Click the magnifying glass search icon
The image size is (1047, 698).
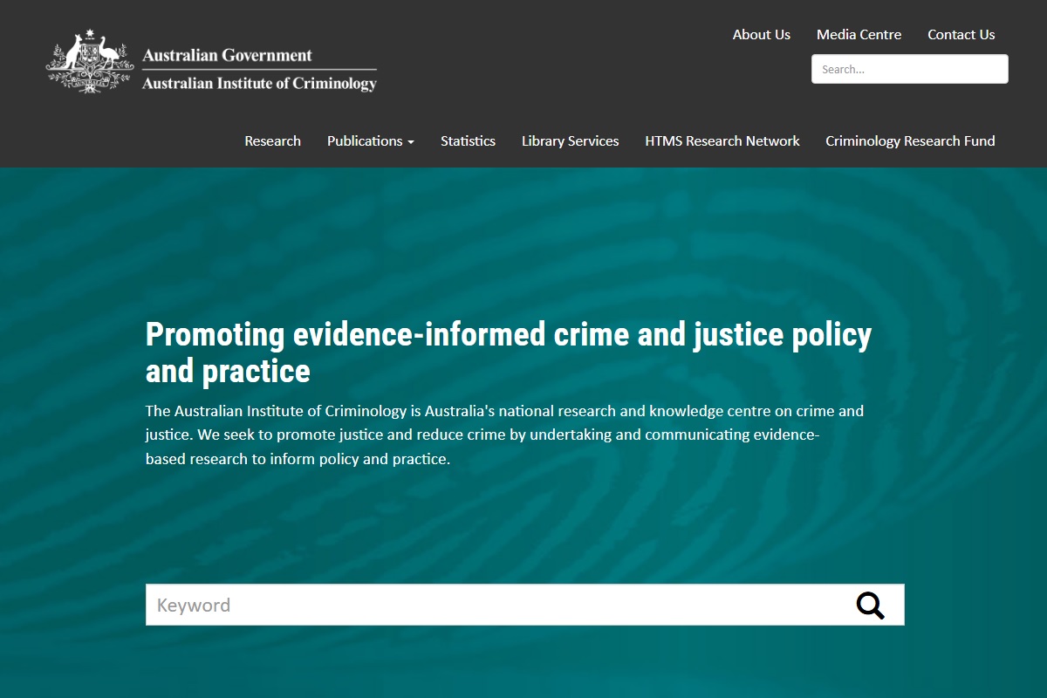(870, 605)
